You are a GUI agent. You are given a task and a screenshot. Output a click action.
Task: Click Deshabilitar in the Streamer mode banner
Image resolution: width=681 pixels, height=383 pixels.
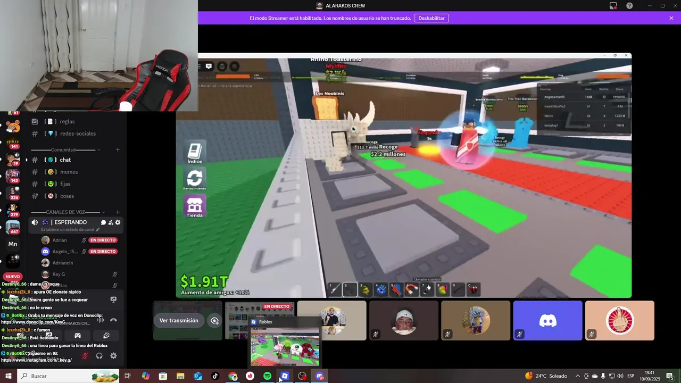pos(431,18)
